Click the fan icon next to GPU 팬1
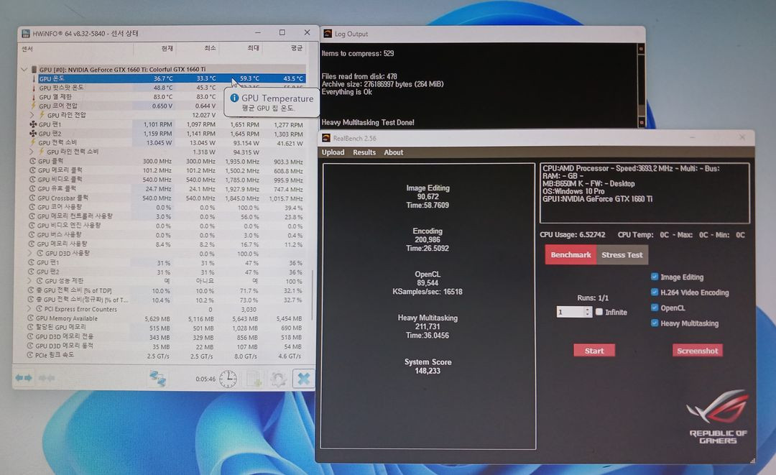776x475 pixels. click(32, 124)
